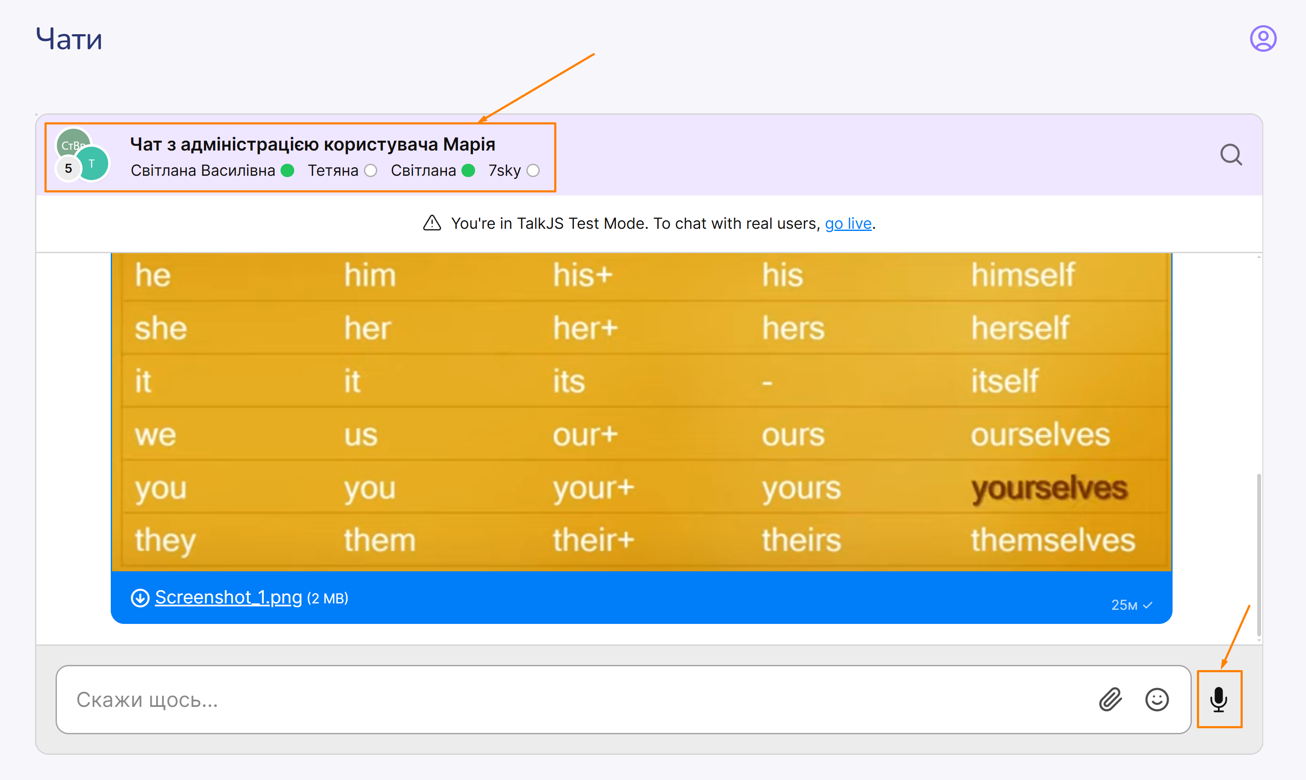Click the download icon beside Screenshot_1.png
The width and height of the screenshot is (1306, 780).
pyautogui.click(x=140, y=597)
